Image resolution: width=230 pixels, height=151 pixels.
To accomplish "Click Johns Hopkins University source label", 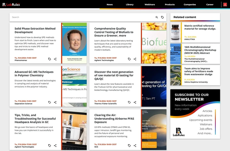I will (x=196, y=82).
